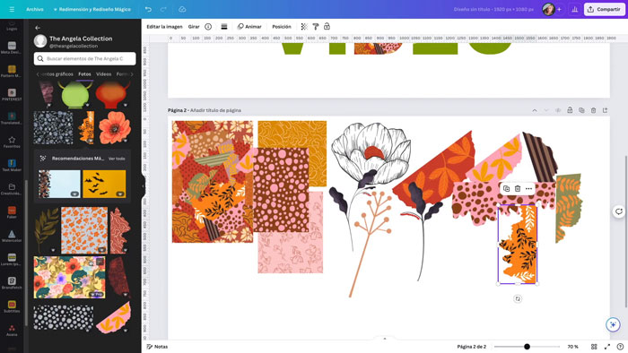
Task: Redo the last undone action
Action: [163, 9]
